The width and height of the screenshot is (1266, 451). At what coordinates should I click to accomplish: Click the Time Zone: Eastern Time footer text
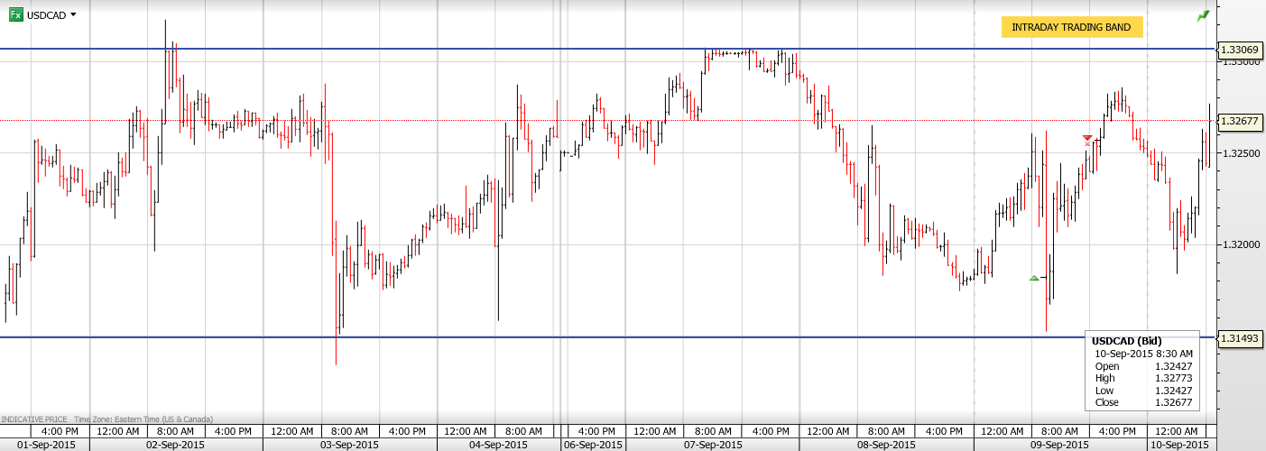point(143,419)
